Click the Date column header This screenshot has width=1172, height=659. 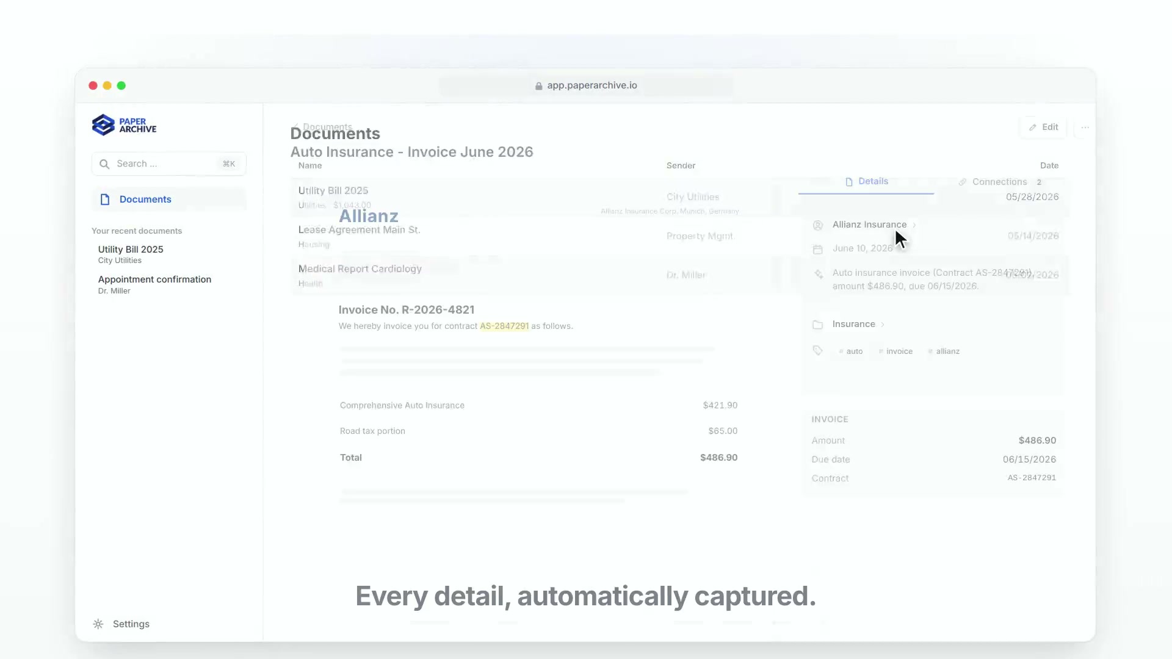1049,165
